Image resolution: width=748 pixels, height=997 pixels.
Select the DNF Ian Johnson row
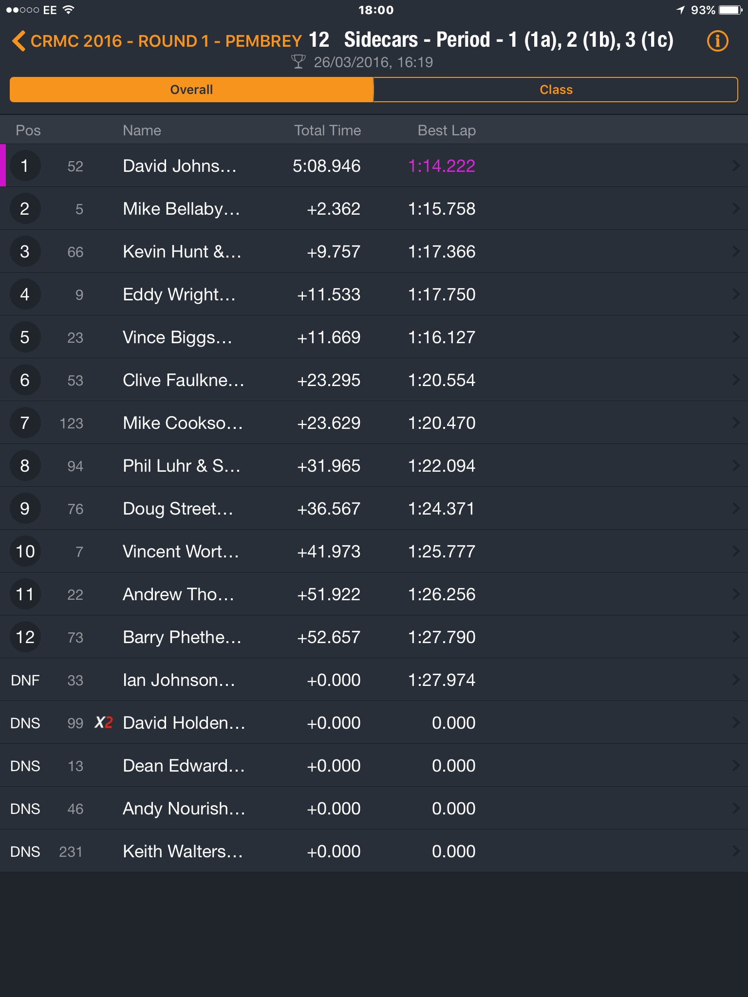click(374, 680)
